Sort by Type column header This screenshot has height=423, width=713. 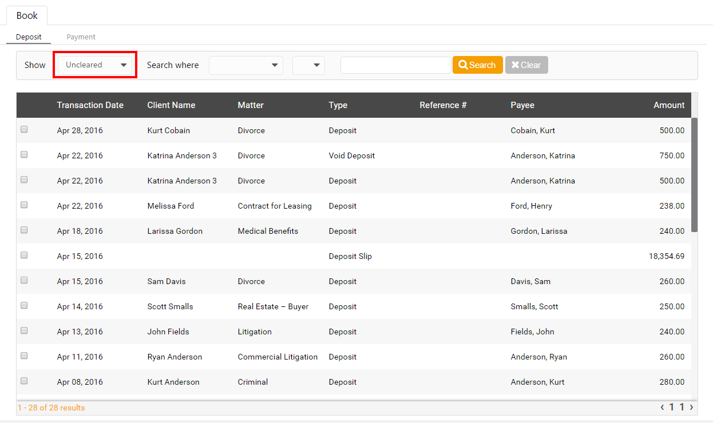tap(338, 105)
